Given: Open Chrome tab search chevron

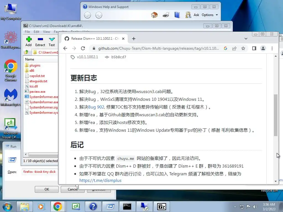Looking at the screenshot, I should (x=246, y=39).
